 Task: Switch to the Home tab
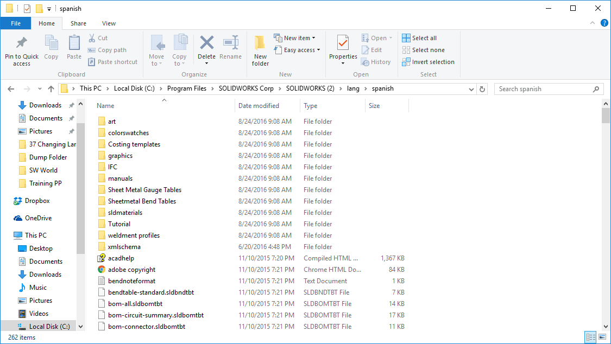click(x=47, y=23)
